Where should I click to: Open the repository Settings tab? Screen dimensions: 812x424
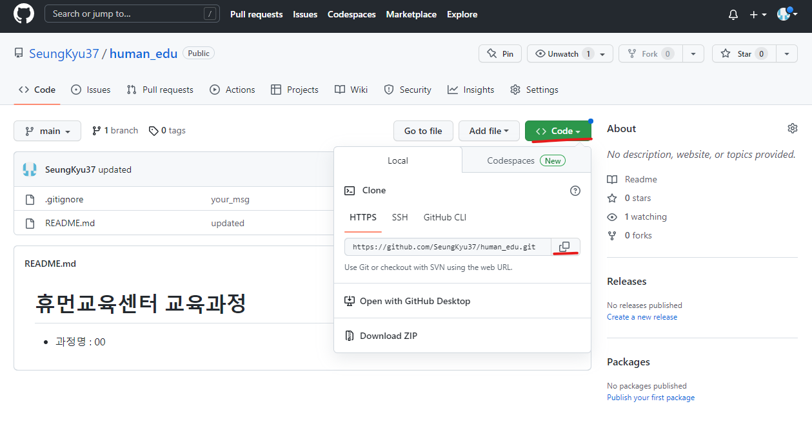534,90
